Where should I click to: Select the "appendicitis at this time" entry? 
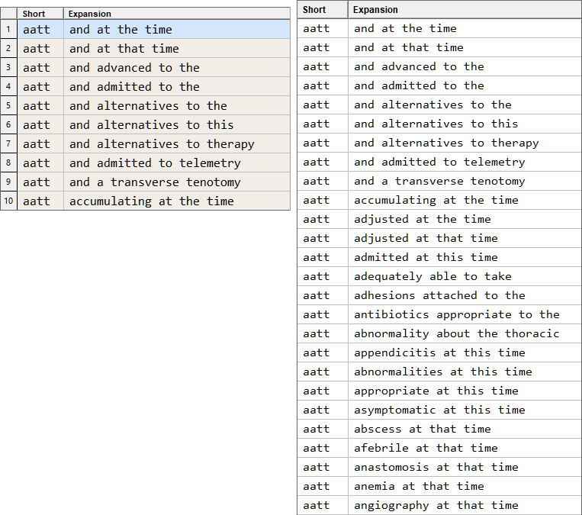tap(439, 352)
